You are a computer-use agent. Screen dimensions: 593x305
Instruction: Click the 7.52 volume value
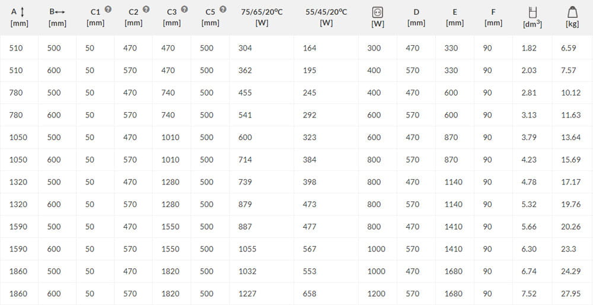pos(529,294)
